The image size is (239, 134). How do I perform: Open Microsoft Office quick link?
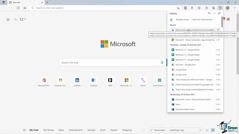point(44,82)
